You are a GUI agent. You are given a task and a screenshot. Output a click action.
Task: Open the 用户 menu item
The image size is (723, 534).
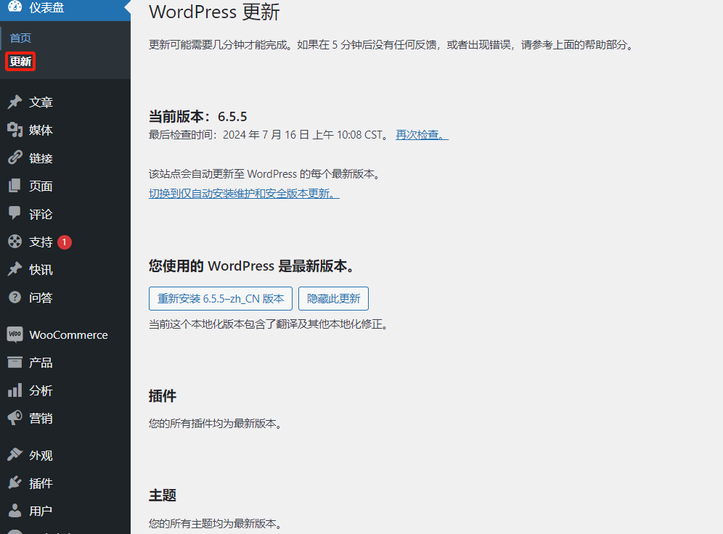(x=41, y=511)
